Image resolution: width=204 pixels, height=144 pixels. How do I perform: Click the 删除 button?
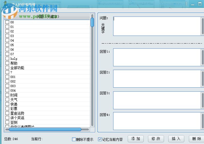(197, 139)
